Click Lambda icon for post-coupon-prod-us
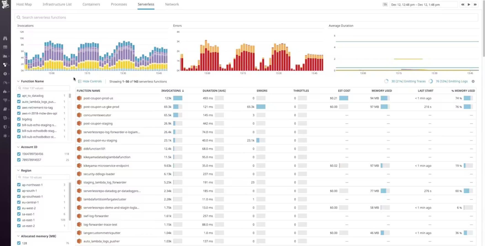This screenshot has width=485, height=246. [x=79, y=98]
